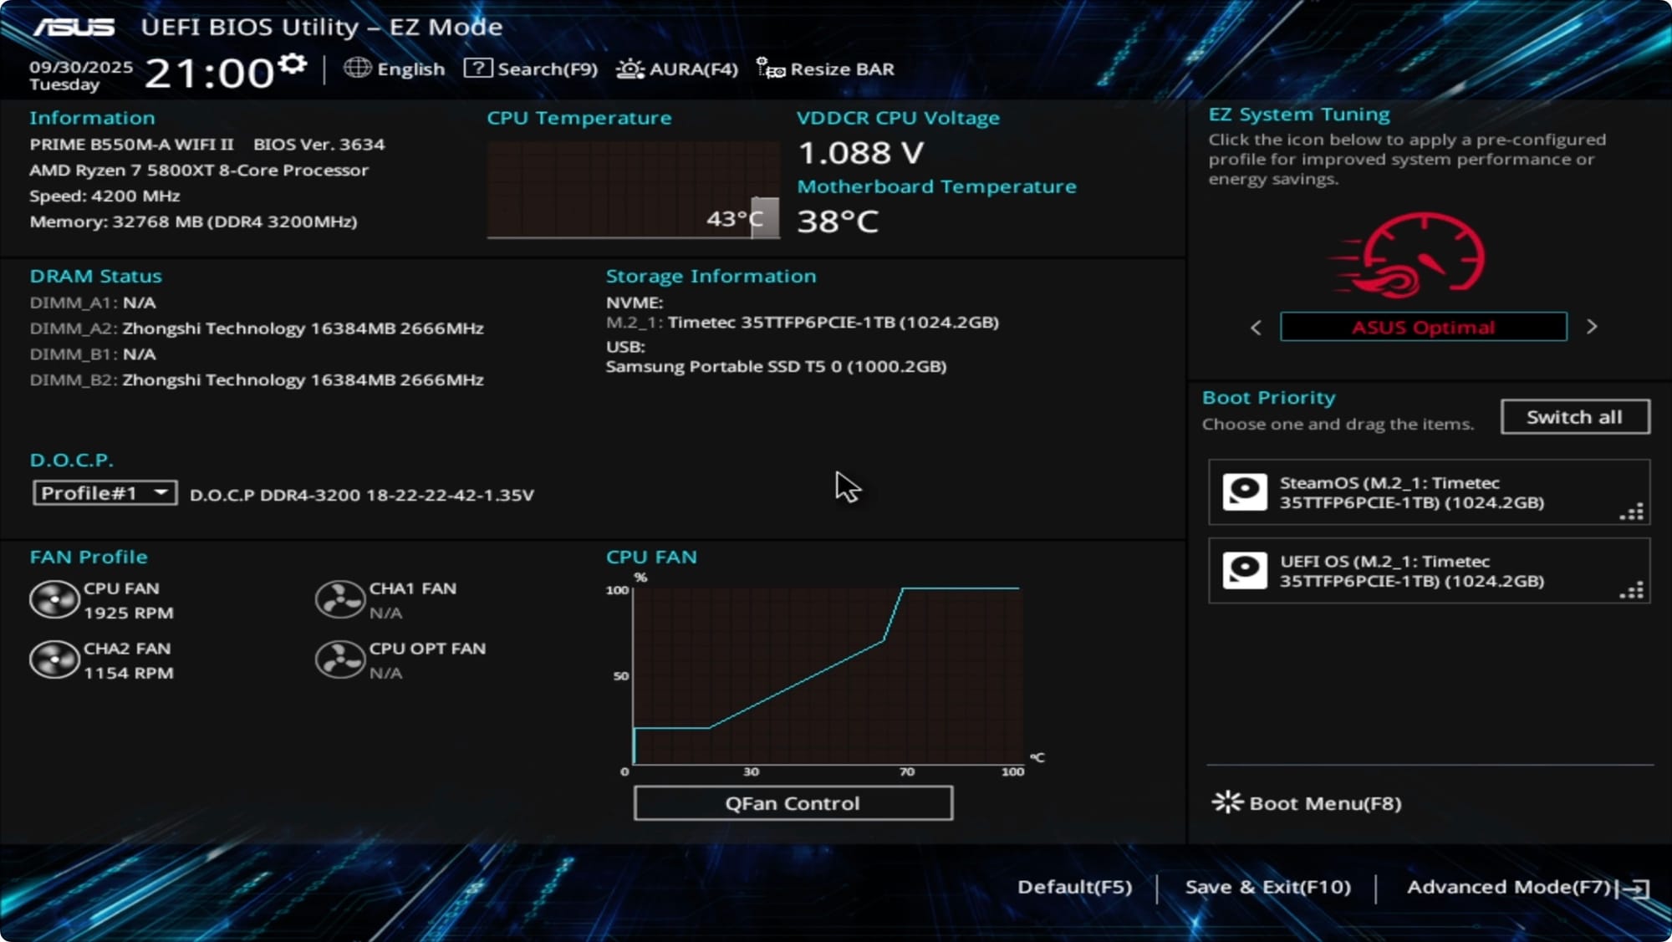This screenshot has height=942, width=1672.
Task: Select Save & Exit(F10)
Action: coord(1267,887)
